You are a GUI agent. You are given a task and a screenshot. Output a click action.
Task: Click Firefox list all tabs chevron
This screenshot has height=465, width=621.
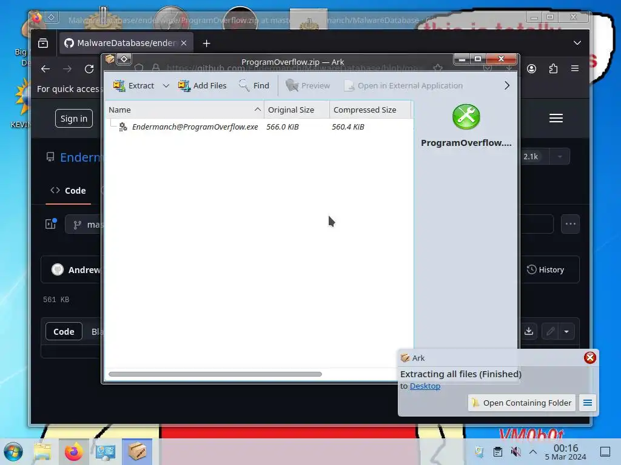pyautogui.click(x=577, y=43)
